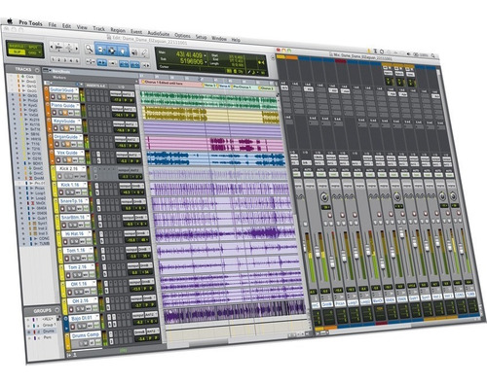Click zoom preset button 3
The height and width of the screenshot is (383, 487).
coord(65,60)
